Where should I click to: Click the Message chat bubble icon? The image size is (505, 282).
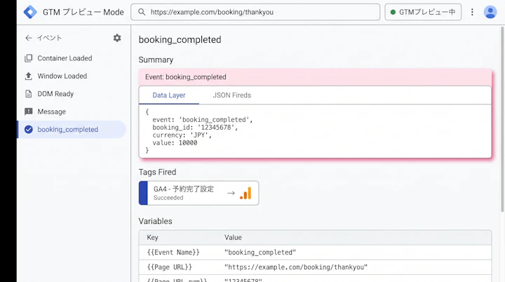28,112
